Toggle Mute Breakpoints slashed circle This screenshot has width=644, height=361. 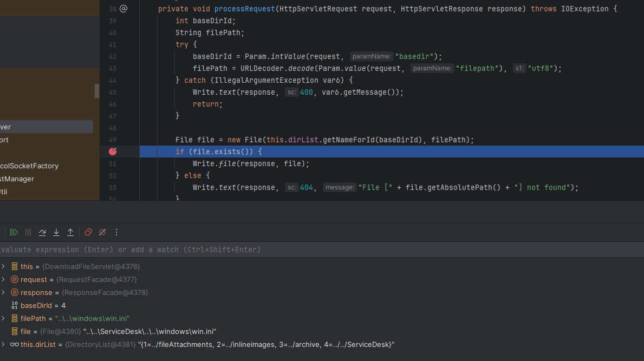[x=102, y=232]
